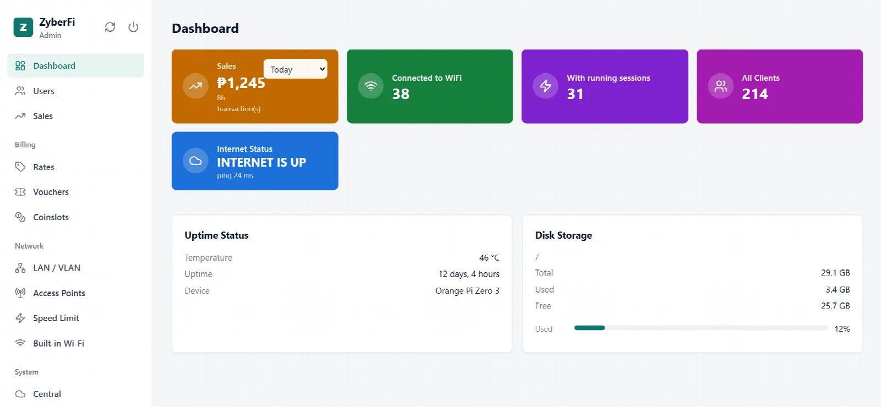Click the cloud icon on Internet Status card
This screenshot has width=881, height=407.
195,161
